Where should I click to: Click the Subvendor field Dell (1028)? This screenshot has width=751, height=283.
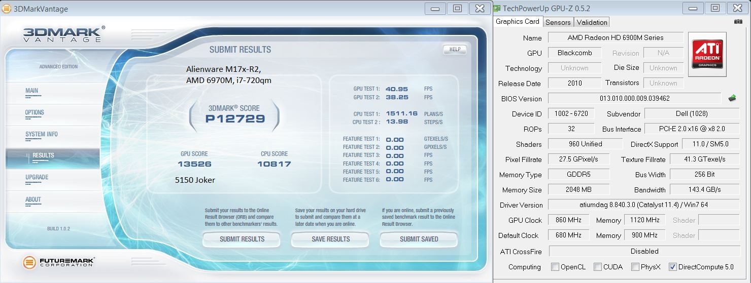point(692,113)
